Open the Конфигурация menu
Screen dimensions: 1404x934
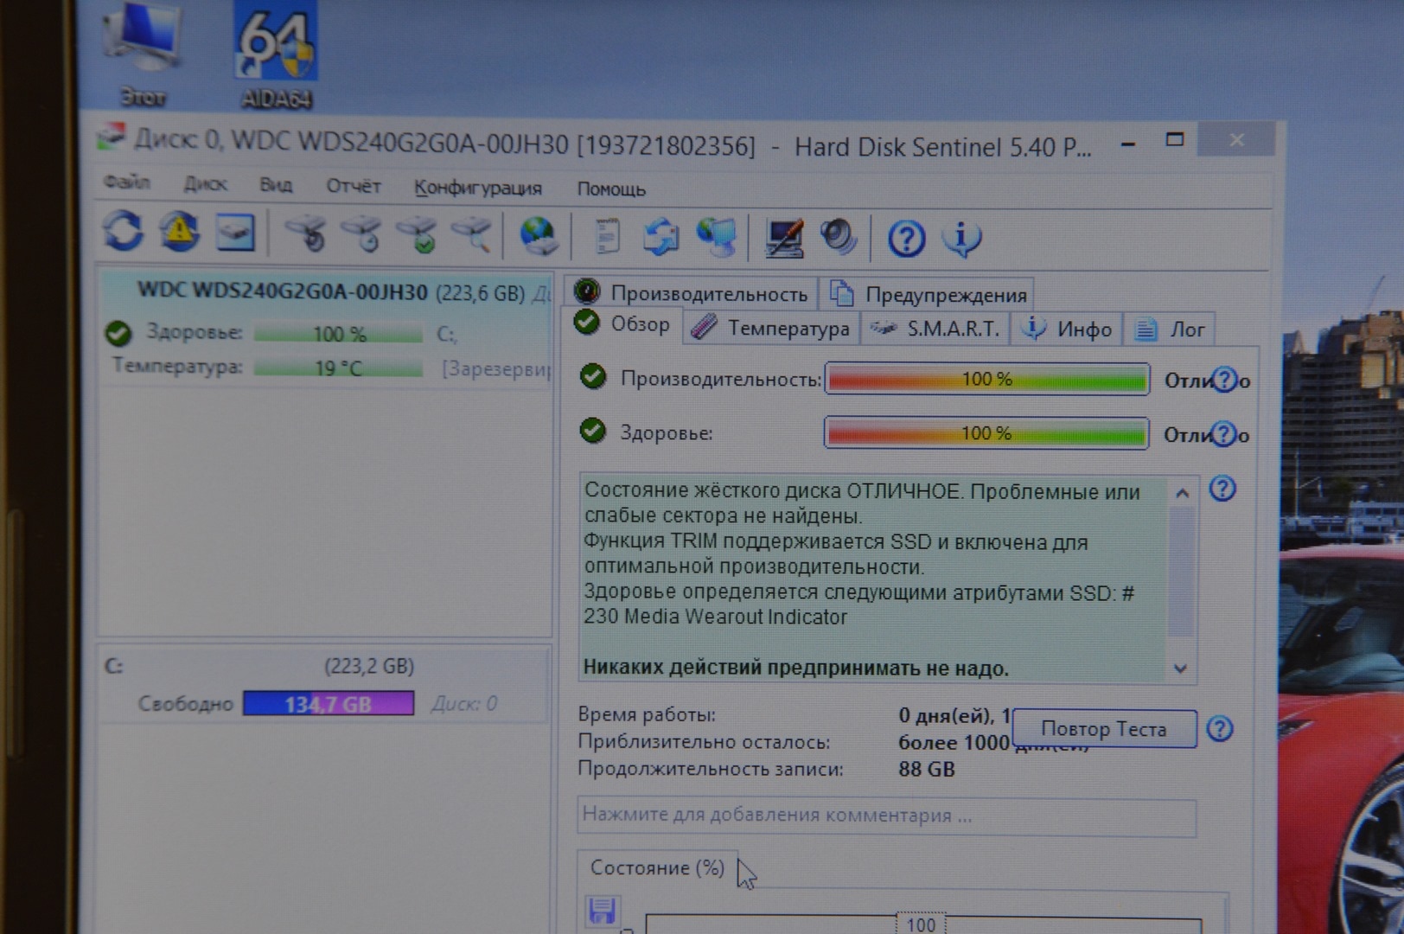(477, 188)
